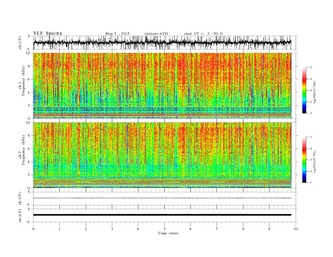Click the 'ch.4(V)' axis label
This screenshot has width=333, height=257.
(20, 215)
